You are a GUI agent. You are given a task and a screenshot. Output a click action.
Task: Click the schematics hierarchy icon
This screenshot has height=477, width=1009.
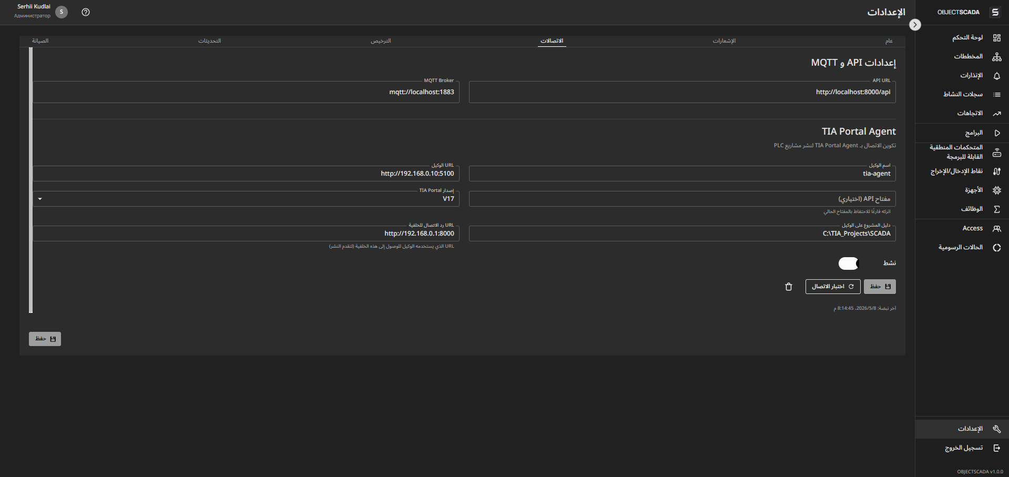click(996, 57)
